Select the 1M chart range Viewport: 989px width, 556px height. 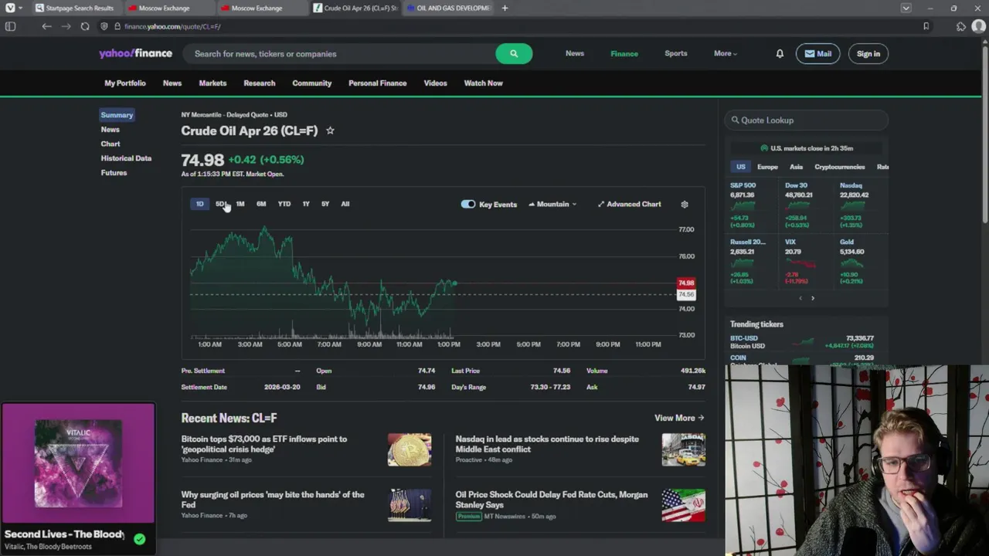[x=240, y=204]
